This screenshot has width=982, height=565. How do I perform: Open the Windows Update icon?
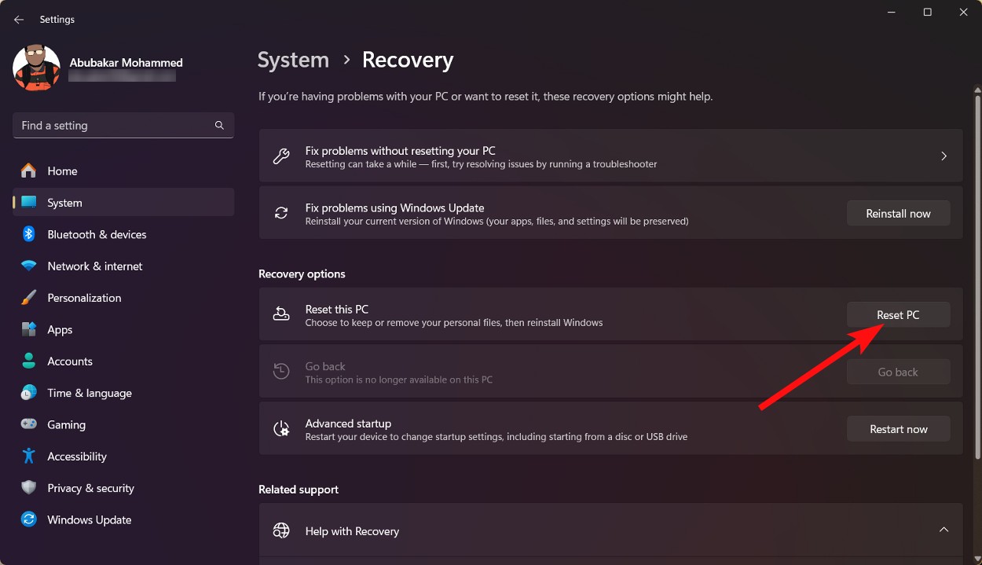coord(28,519)
